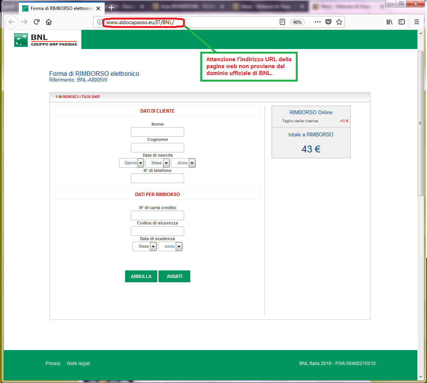Open a new tab with plus button
The height and width of the screenshot is (383, 427).
[111, 8]
